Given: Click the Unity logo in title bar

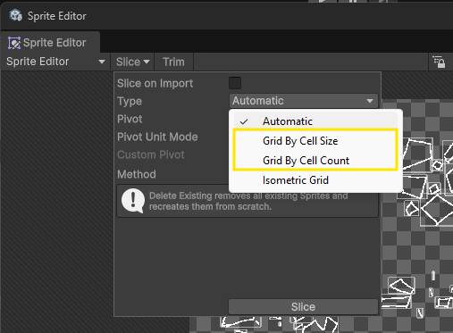Looking at the screenshot, I should coord(15,15).
